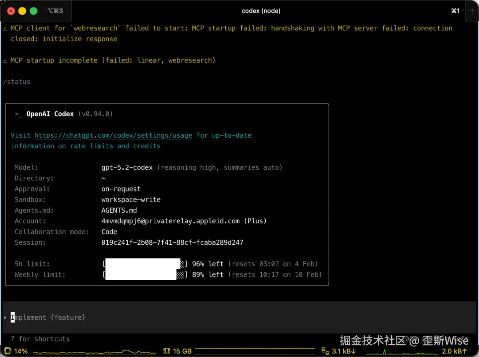
Task: Click the ? for shortcuts hint
Action: (x=40, y=339)
